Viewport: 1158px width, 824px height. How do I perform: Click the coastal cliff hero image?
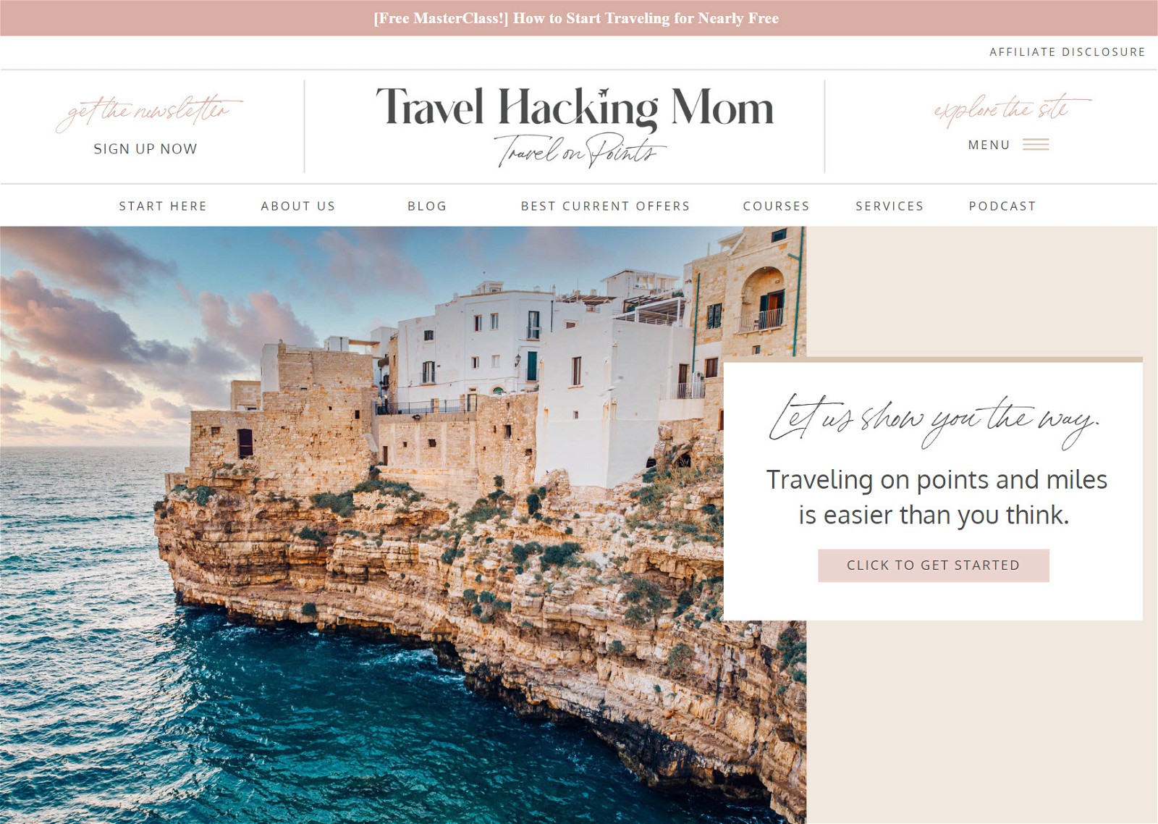(362, 525)
